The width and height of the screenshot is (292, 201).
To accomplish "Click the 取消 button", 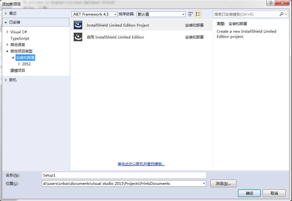I will pos(274,193).
